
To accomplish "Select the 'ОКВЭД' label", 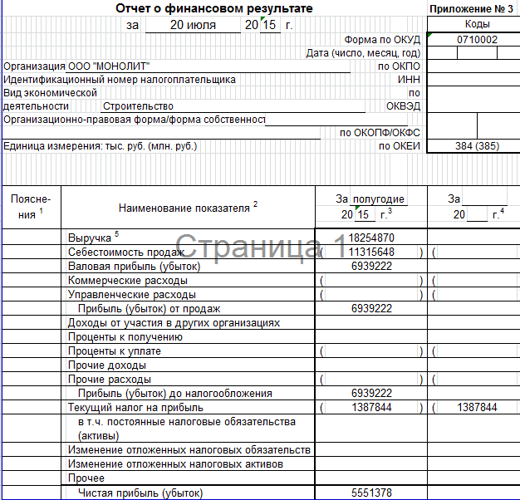I will [x=403, y=106].
